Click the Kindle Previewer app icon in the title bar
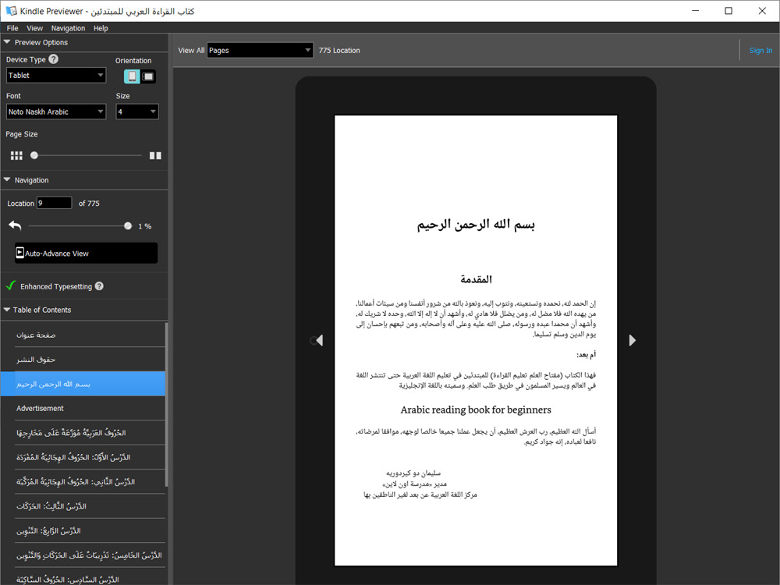Screen dimensions: 780x585 click(11, 10)
